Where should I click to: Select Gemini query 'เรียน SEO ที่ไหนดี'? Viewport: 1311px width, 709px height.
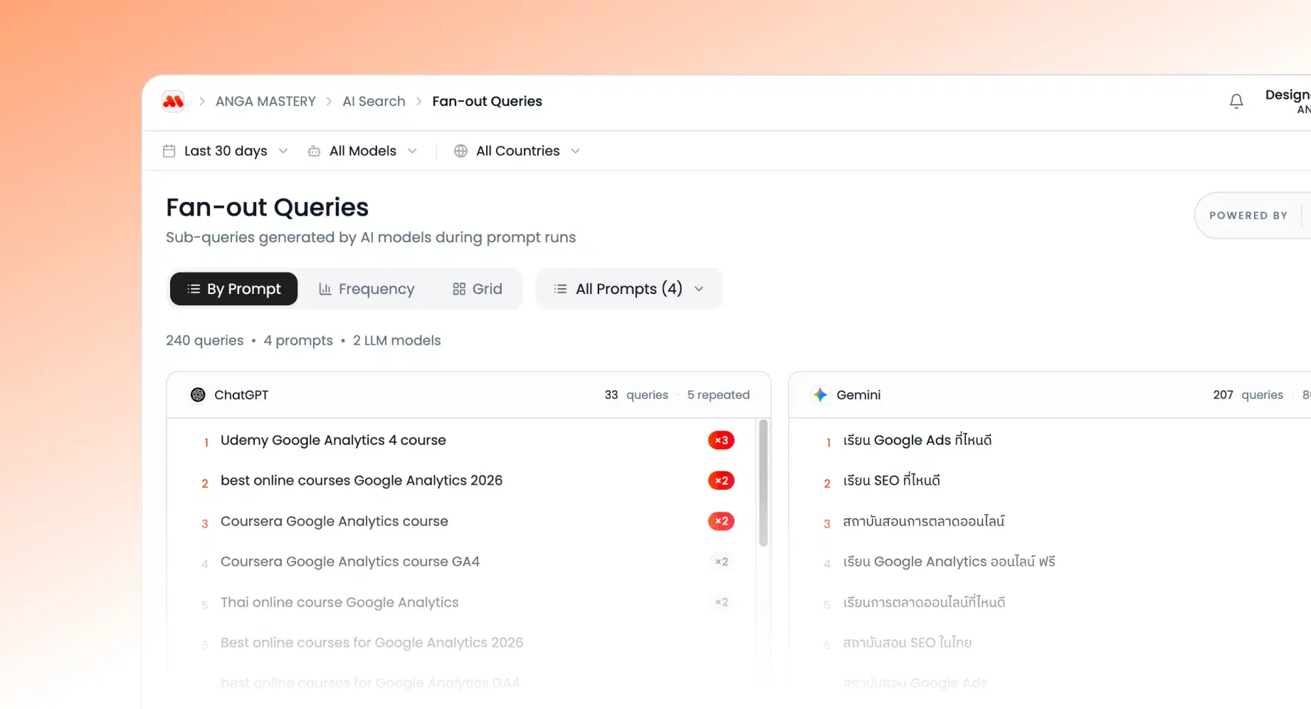892,480
